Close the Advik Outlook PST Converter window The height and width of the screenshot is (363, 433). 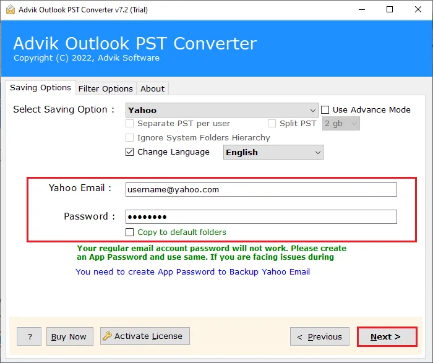418,10
